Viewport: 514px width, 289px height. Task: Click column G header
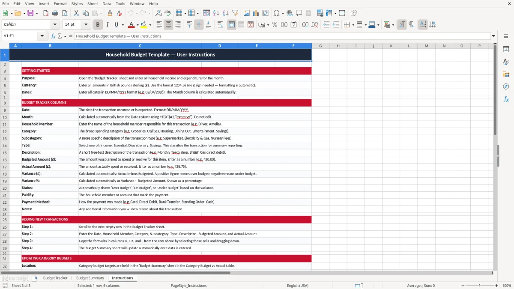coord(320,46)
